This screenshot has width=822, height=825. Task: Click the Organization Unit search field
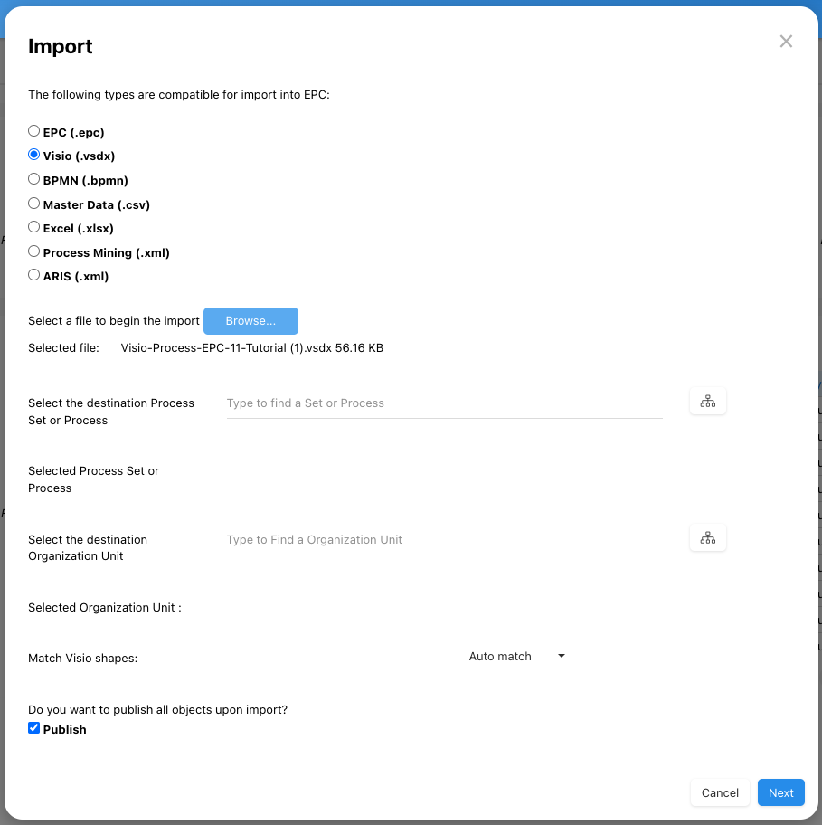point(444,540)
